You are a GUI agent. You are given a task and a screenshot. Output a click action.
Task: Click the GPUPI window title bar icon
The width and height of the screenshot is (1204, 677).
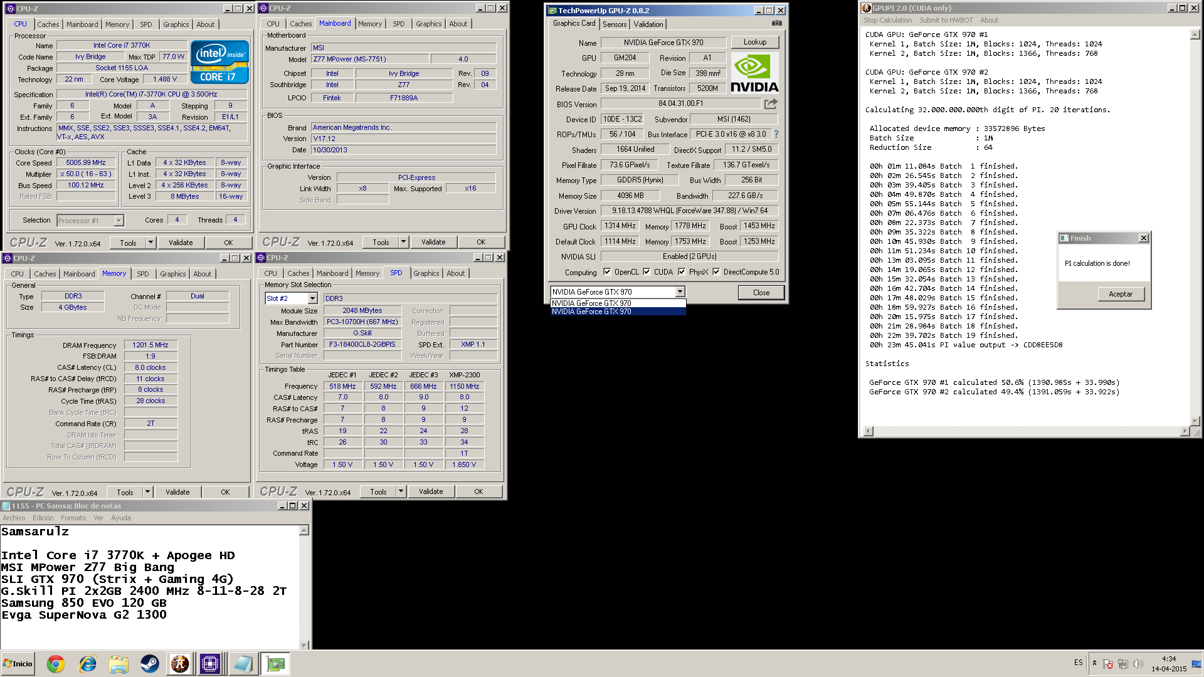[866, 8]
